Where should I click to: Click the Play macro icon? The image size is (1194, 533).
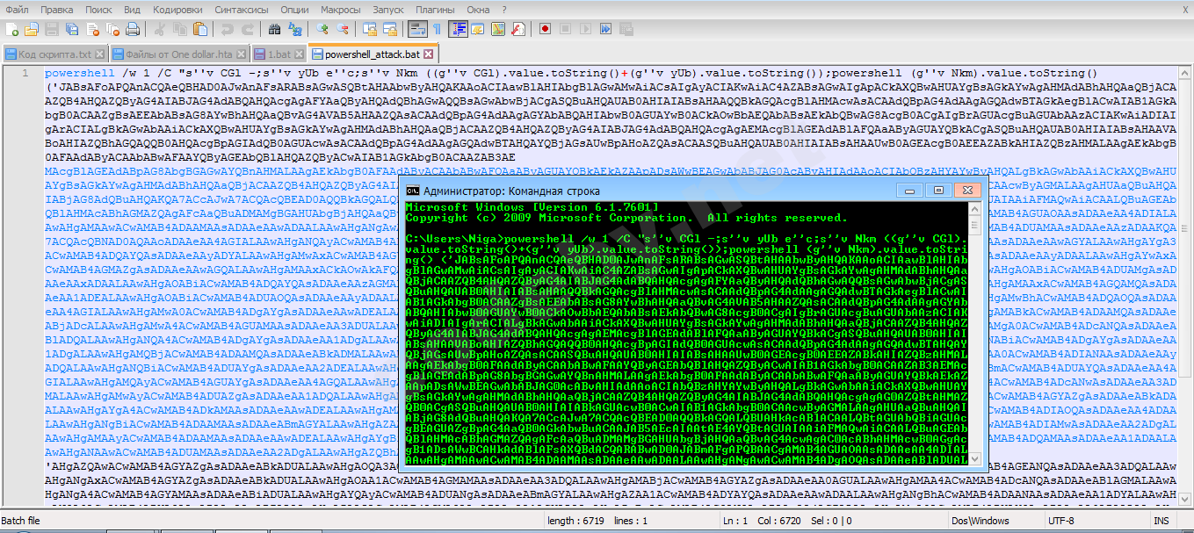pos(585,29)
